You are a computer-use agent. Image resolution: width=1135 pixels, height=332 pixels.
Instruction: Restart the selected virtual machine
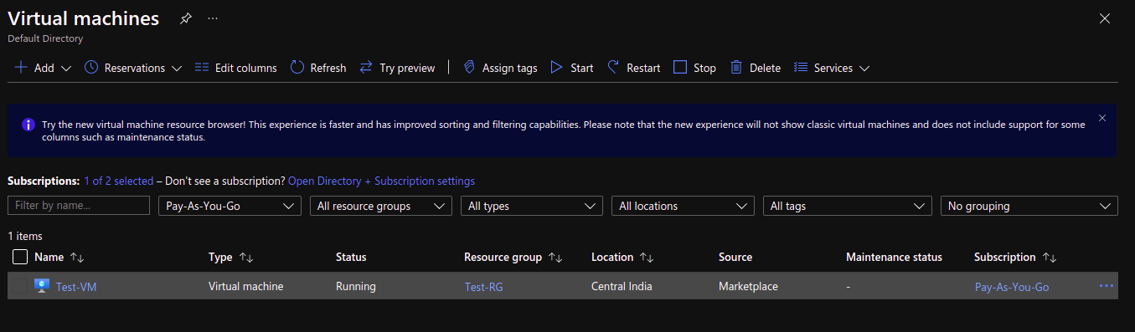click(x=633, y=68)
